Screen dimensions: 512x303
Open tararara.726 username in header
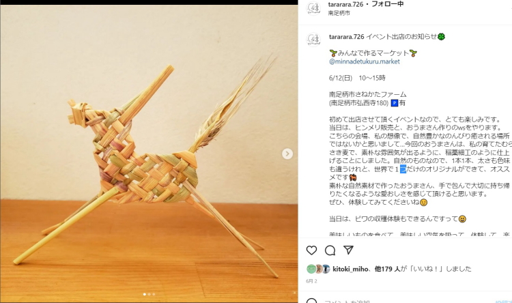(346, 4)
